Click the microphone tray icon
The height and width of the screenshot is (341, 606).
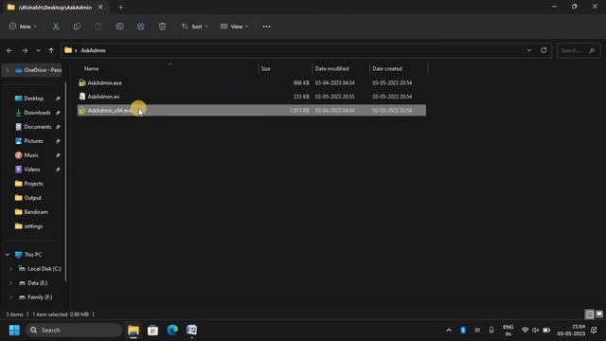coord(491,331)
